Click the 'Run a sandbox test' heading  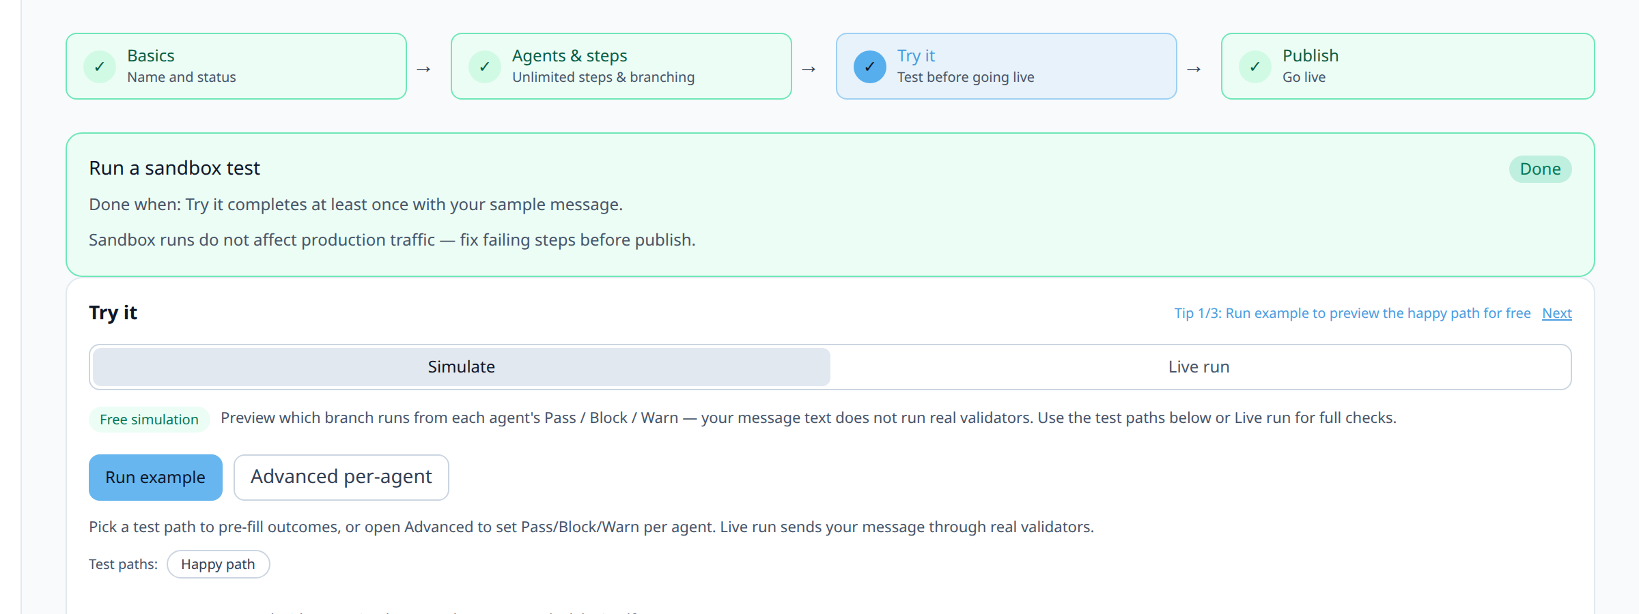tap(174, 169)
